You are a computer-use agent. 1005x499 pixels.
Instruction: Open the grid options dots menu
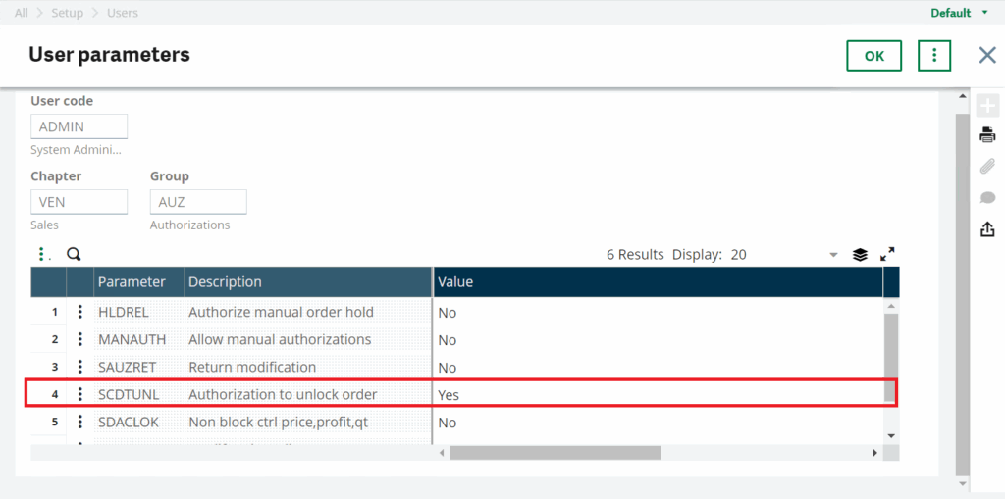[43, 254]
